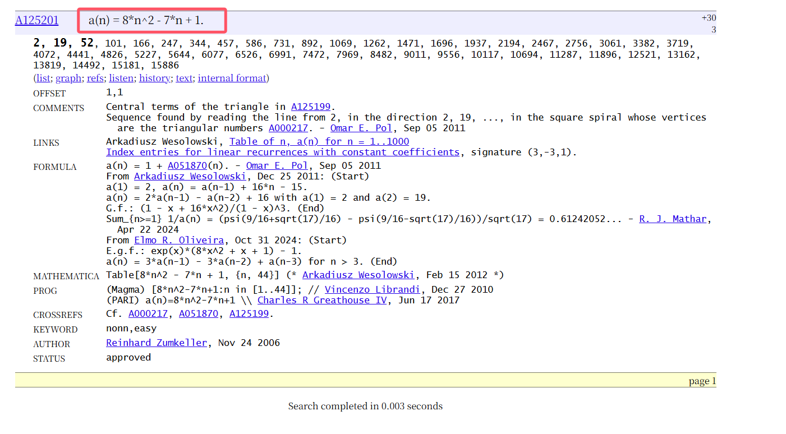Viewport: 786px width, 434px height.
Task: Open the sequence 'history' link
Action: point(154,79)
